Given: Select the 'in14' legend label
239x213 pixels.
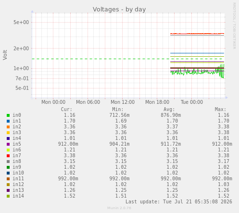Looking at the screenshot, I should tap(18, 196).
